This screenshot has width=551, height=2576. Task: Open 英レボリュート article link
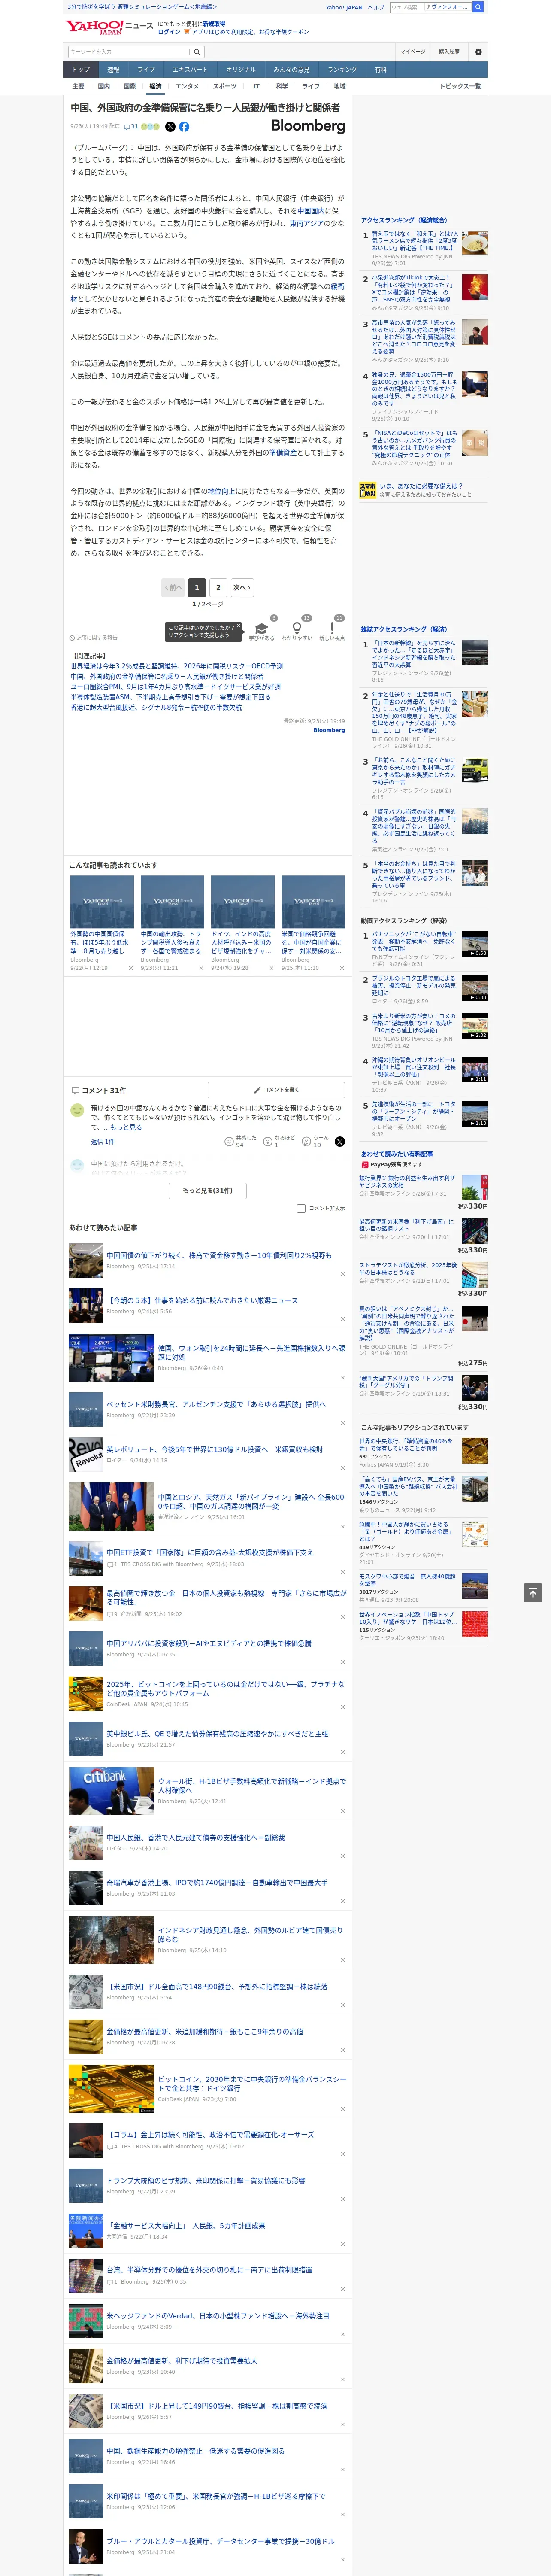[214, 1449]
